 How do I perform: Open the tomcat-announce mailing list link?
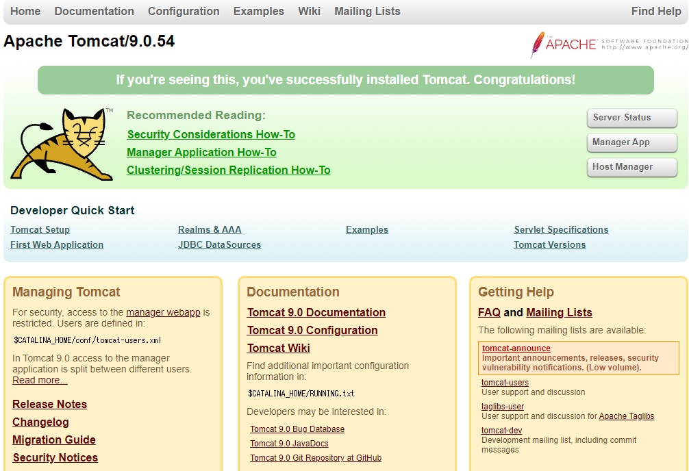coord(516,348)
